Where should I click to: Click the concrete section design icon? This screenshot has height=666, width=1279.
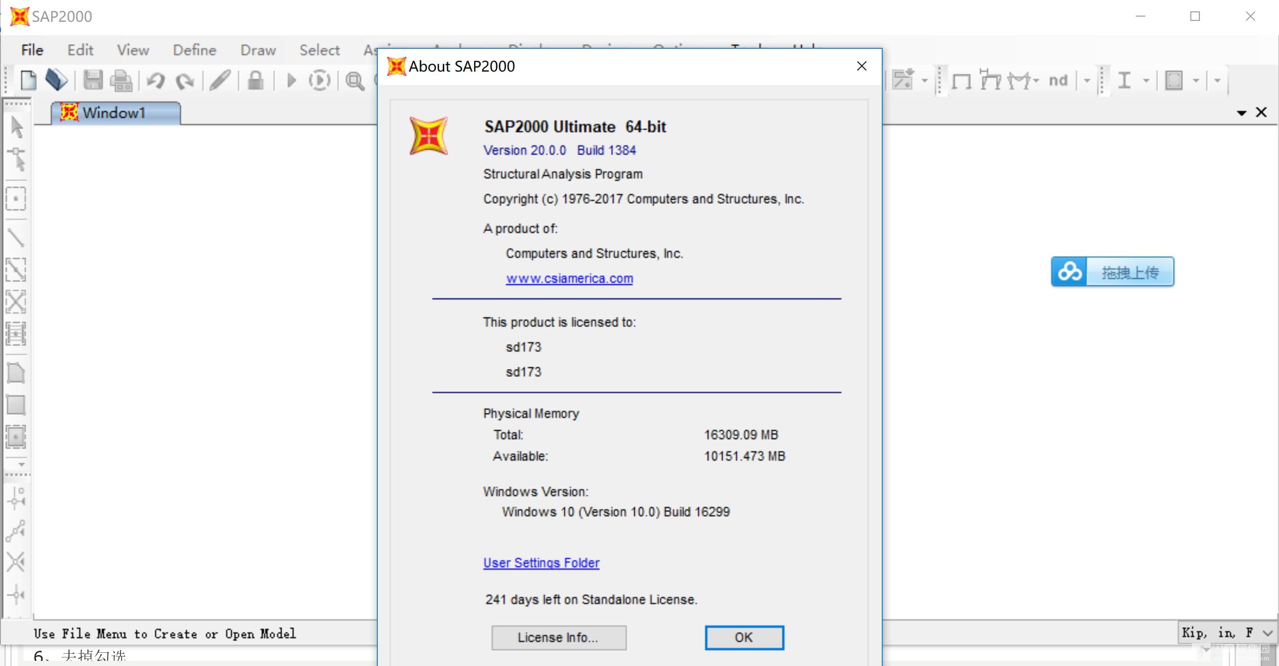(1174, 81)
